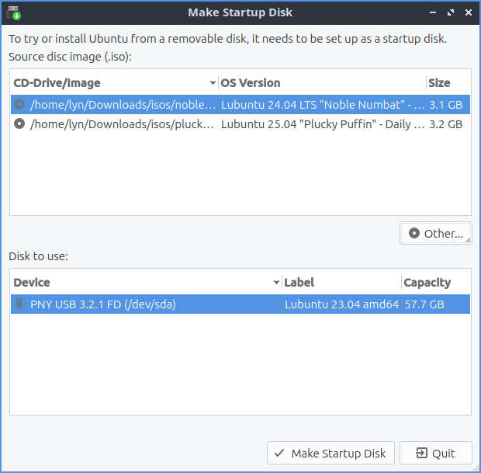
Task: Select the Lubuntu 23.04 amd64 disk label
Action: [341, 304]
